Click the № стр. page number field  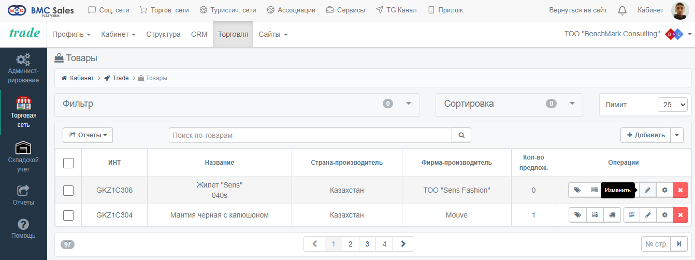point(656,244)
